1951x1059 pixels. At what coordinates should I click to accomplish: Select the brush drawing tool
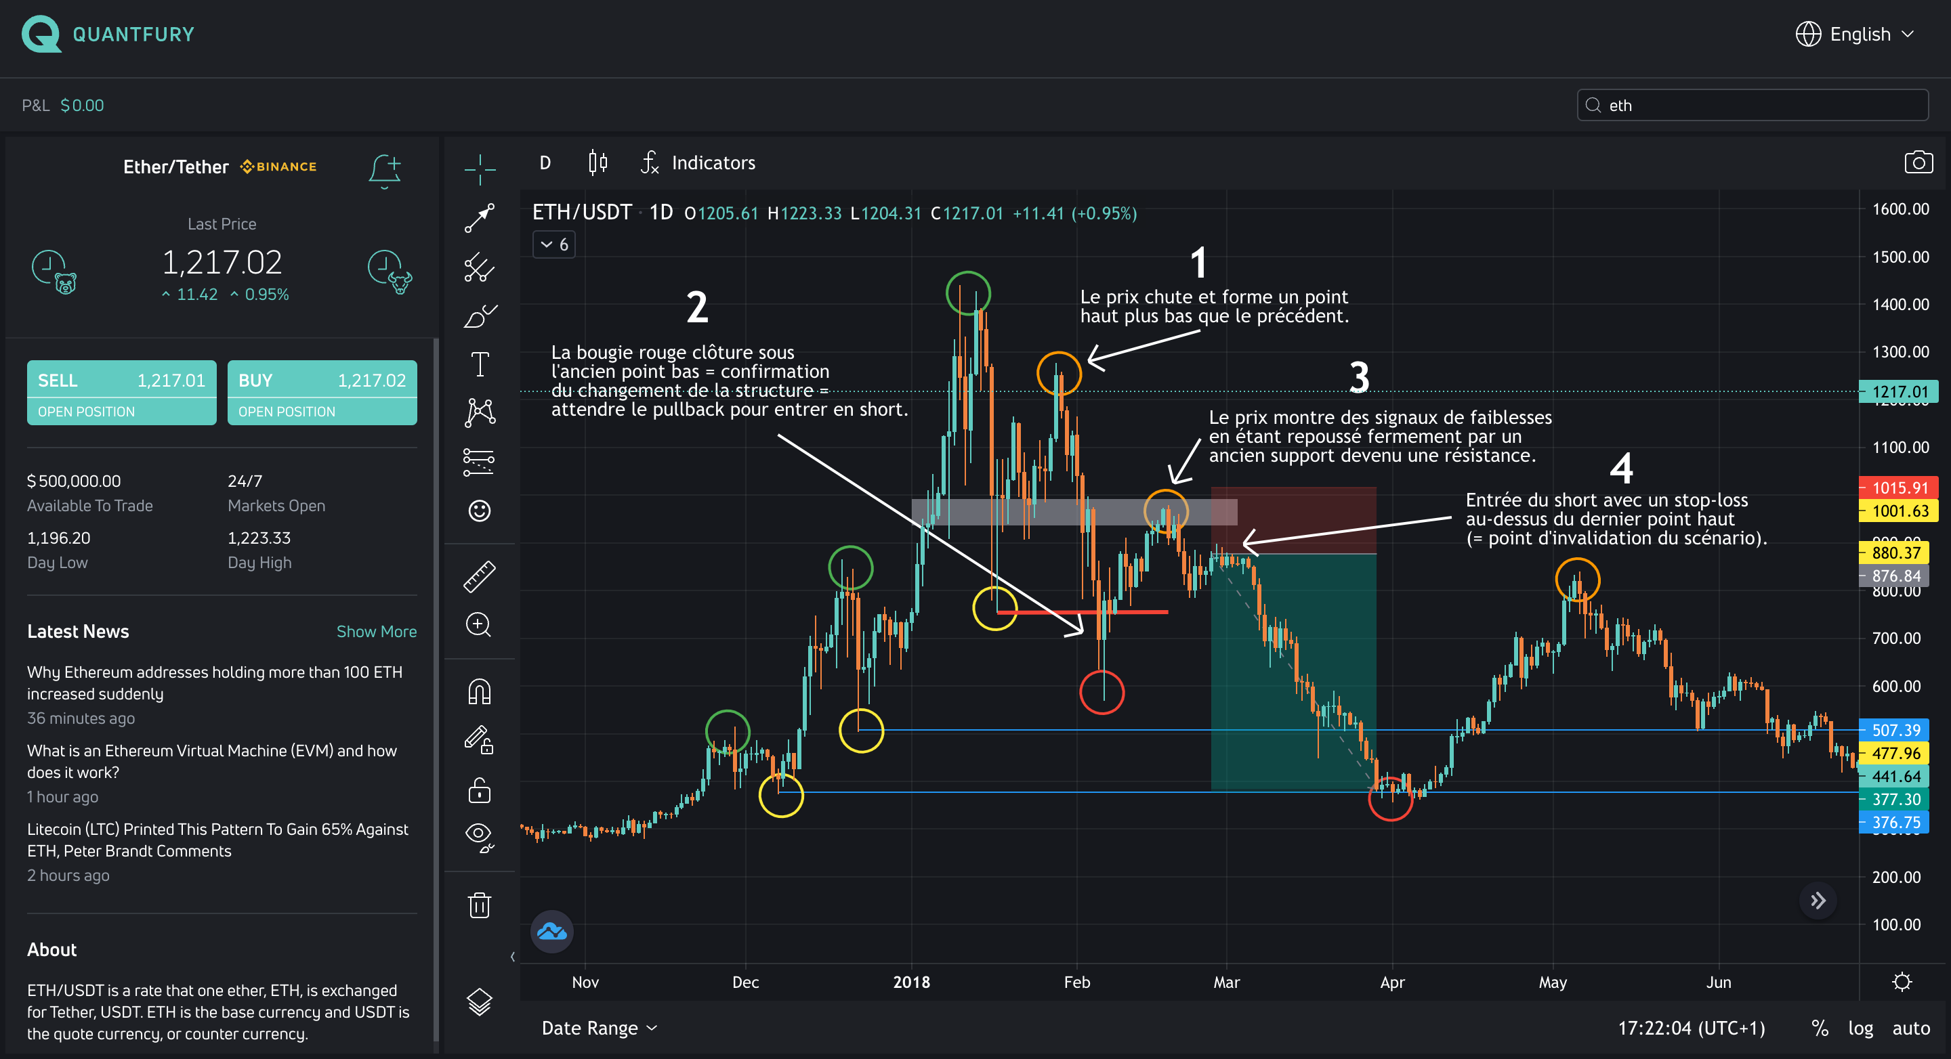(480, 314)
